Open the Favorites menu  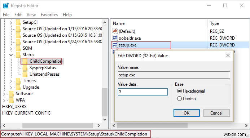pos(49,15)
